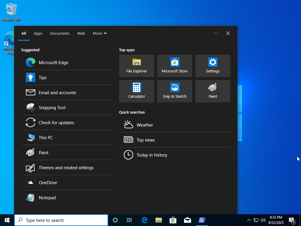Screen dimensions: 301x226
Task: Switch to the Documents tab
Action: tap(60, 34)
